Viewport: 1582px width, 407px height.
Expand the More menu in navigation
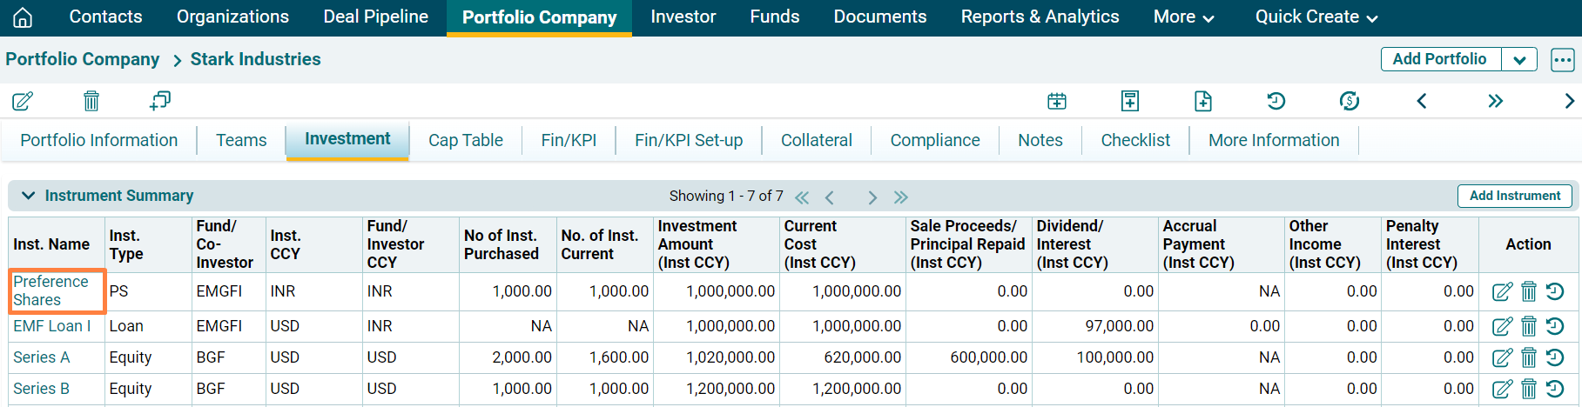click(x=1183, y=17)
